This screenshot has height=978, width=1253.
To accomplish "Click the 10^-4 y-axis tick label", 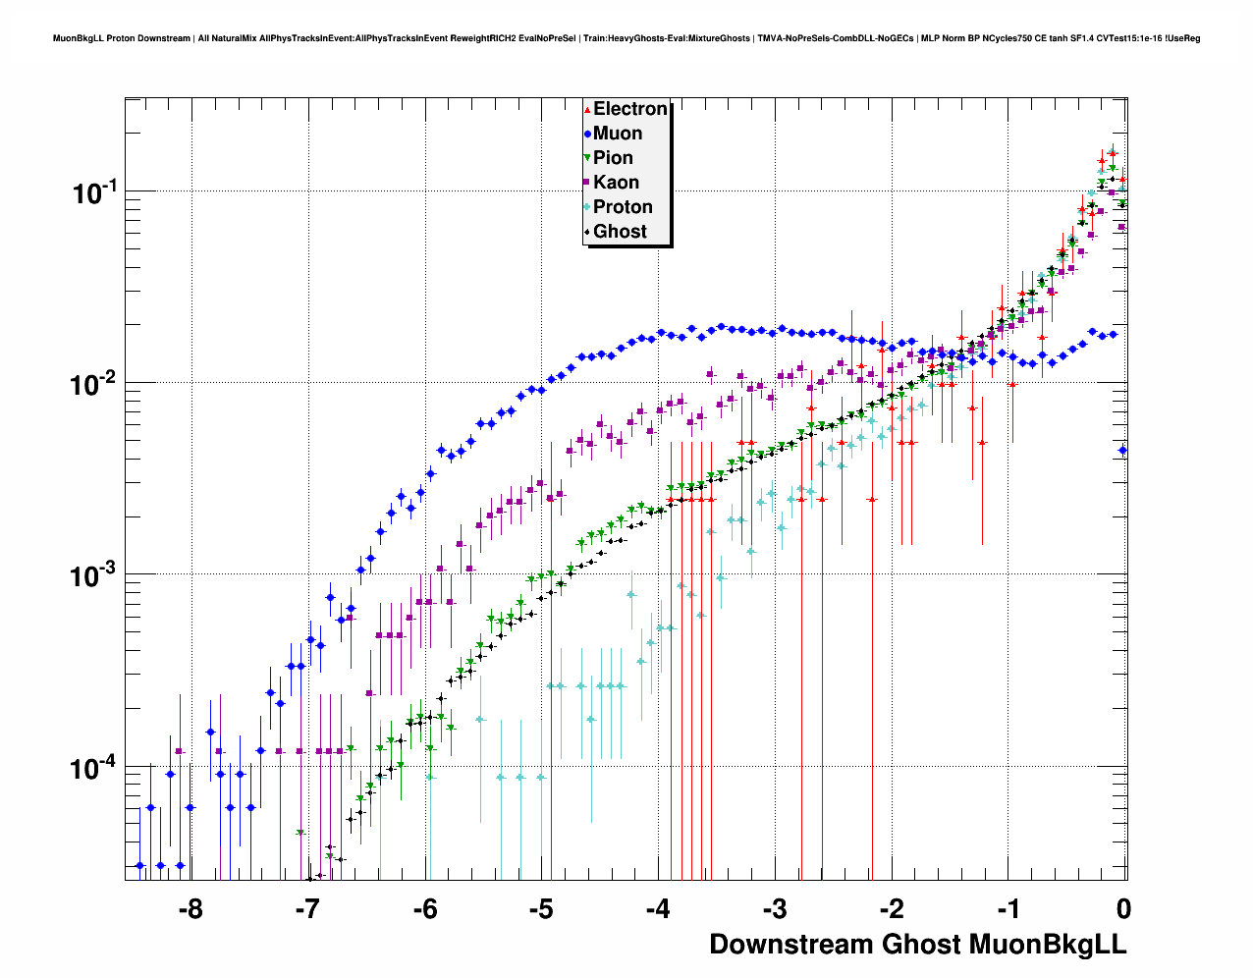I will point(94,768).
